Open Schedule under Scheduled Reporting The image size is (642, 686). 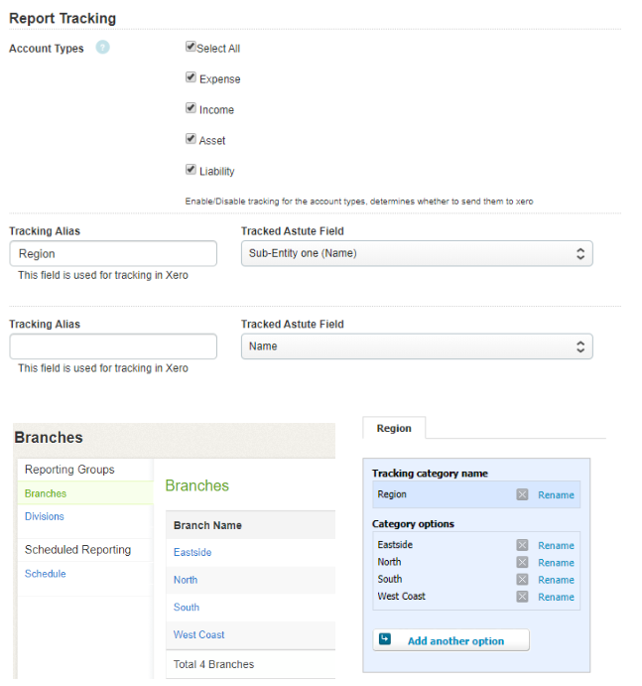point(46,574)
